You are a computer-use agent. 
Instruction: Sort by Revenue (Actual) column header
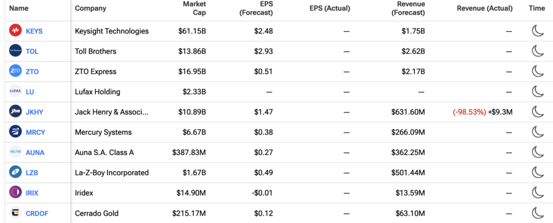[484, 9]
